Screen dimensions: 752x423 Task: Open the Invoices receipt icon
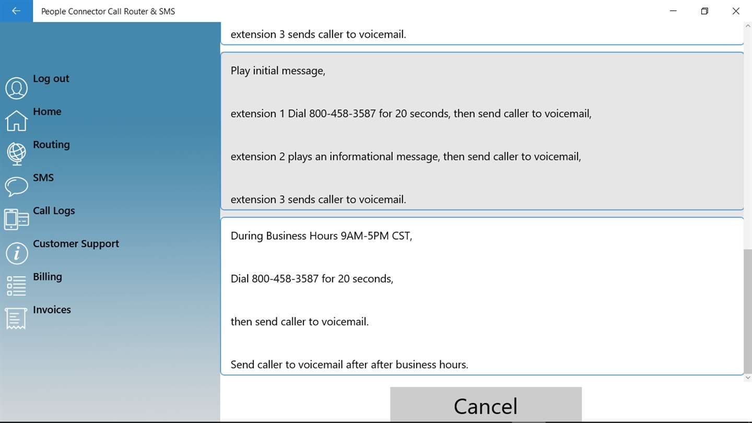tap(16, 319)
